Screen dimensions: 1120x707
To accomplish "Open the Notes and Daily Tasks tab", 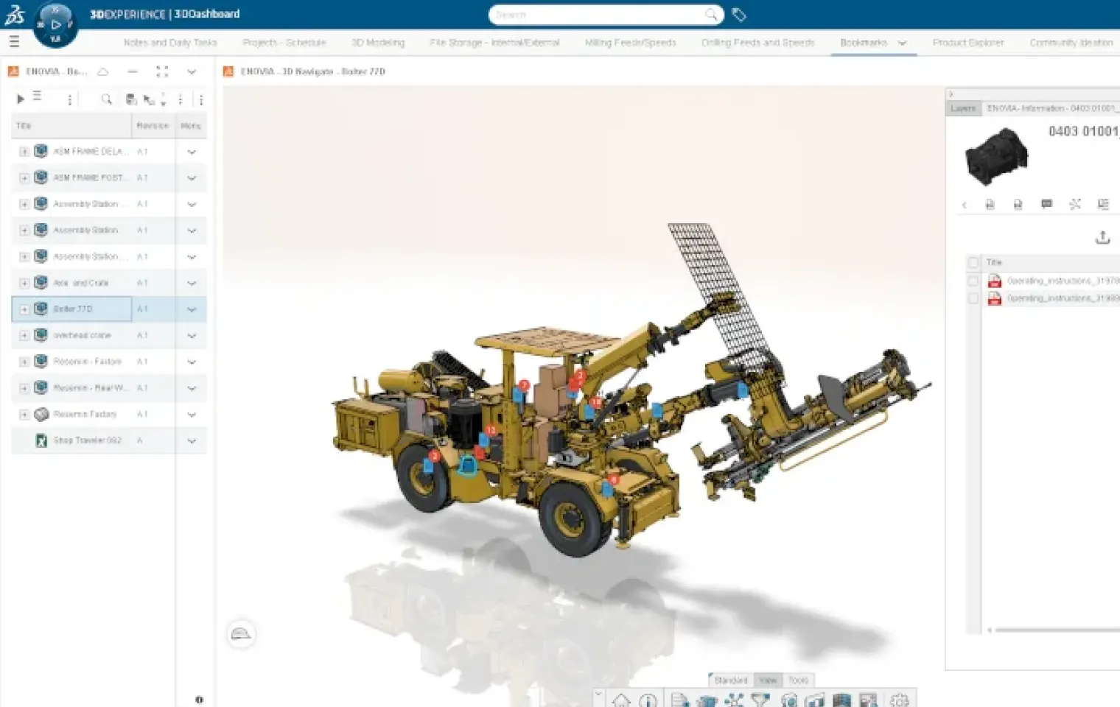I will 170,43.
